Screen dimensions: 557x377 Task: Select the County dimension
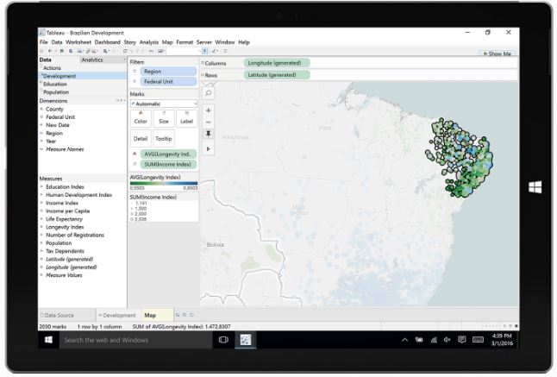(54, 109)
